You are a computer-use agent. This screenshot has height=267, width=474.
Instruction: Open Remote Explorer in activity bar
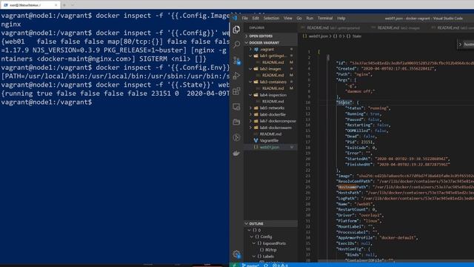pyautogui.click(x=236, y=107)
